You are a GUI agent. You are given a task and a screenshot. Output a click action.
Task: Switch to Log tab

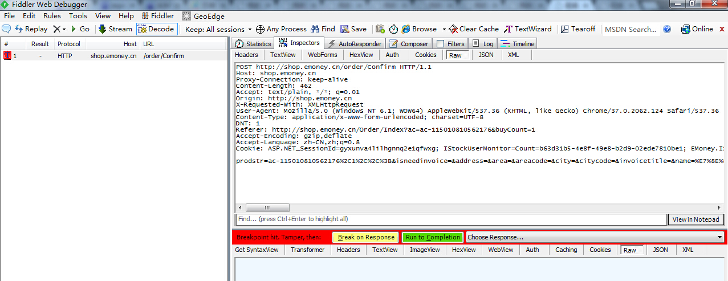[483, 44]
